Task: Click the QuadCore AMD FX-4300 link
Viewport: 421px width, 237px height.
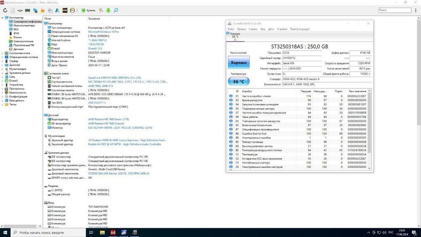Action: point(115,77)
